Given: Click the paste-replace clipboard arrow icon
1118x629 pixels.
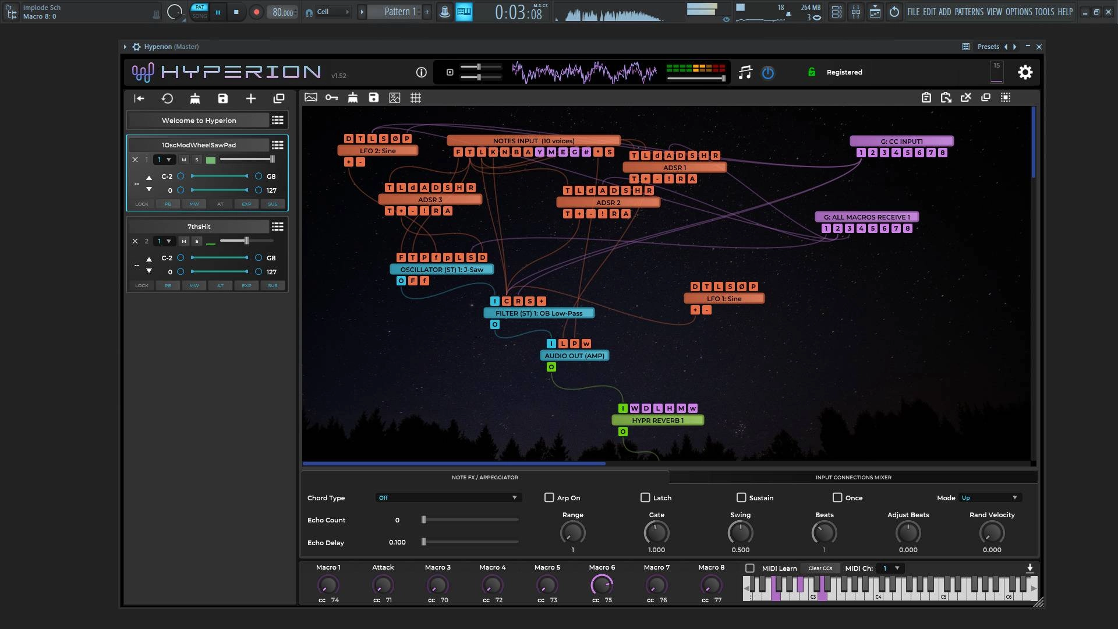Looking at the screenshot, I should [946, 97].
